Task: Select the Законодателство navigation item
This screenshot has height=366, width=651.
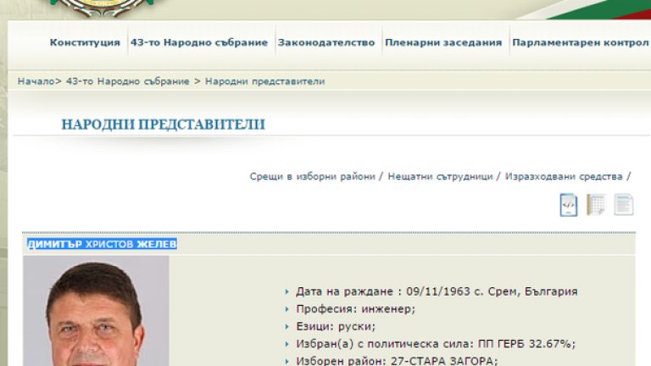Action: pyautogui.click(x=325, y=42)
